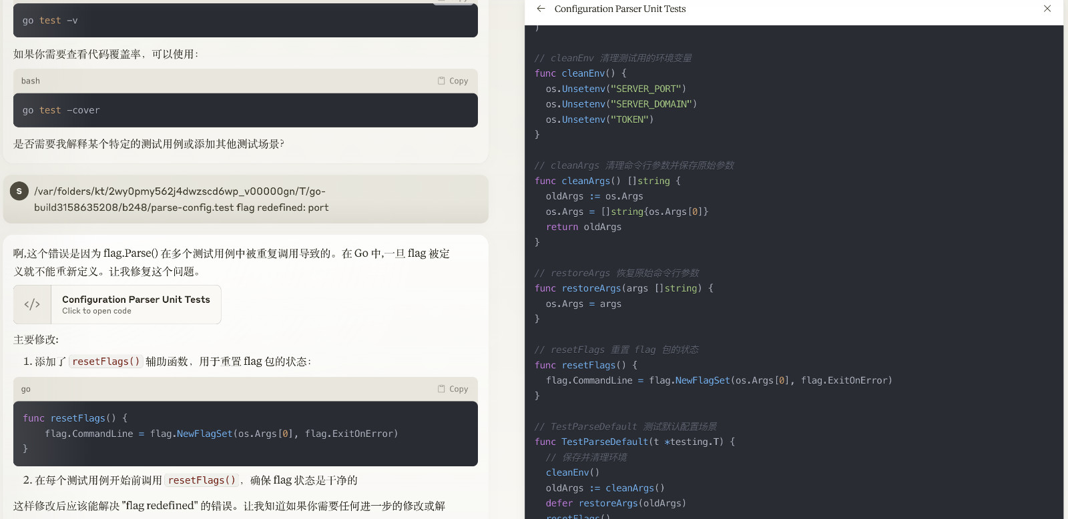Click 'func TestParseDefault(t *testing.T) {' line
Viewport: 1068px width, 519px height.
click(634, 442)
